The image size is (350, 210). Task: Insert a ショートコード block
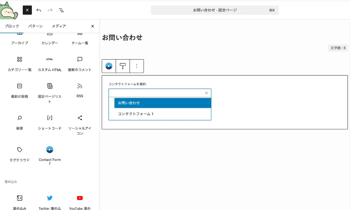[49, 118]
